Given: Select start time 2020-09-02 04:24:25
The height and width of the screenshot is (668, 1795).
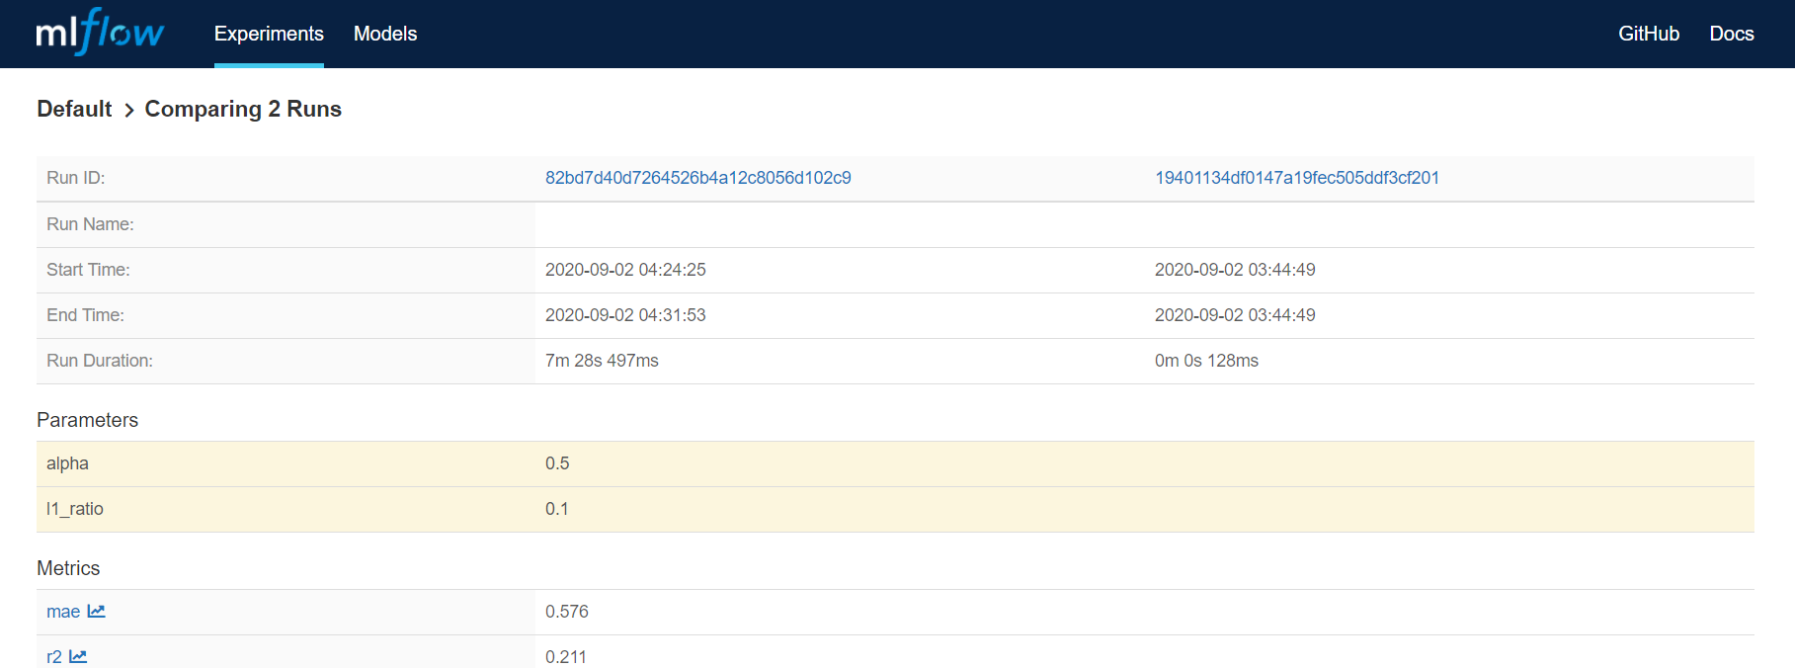Looking at the screenshot, I should tap(625, 270).
